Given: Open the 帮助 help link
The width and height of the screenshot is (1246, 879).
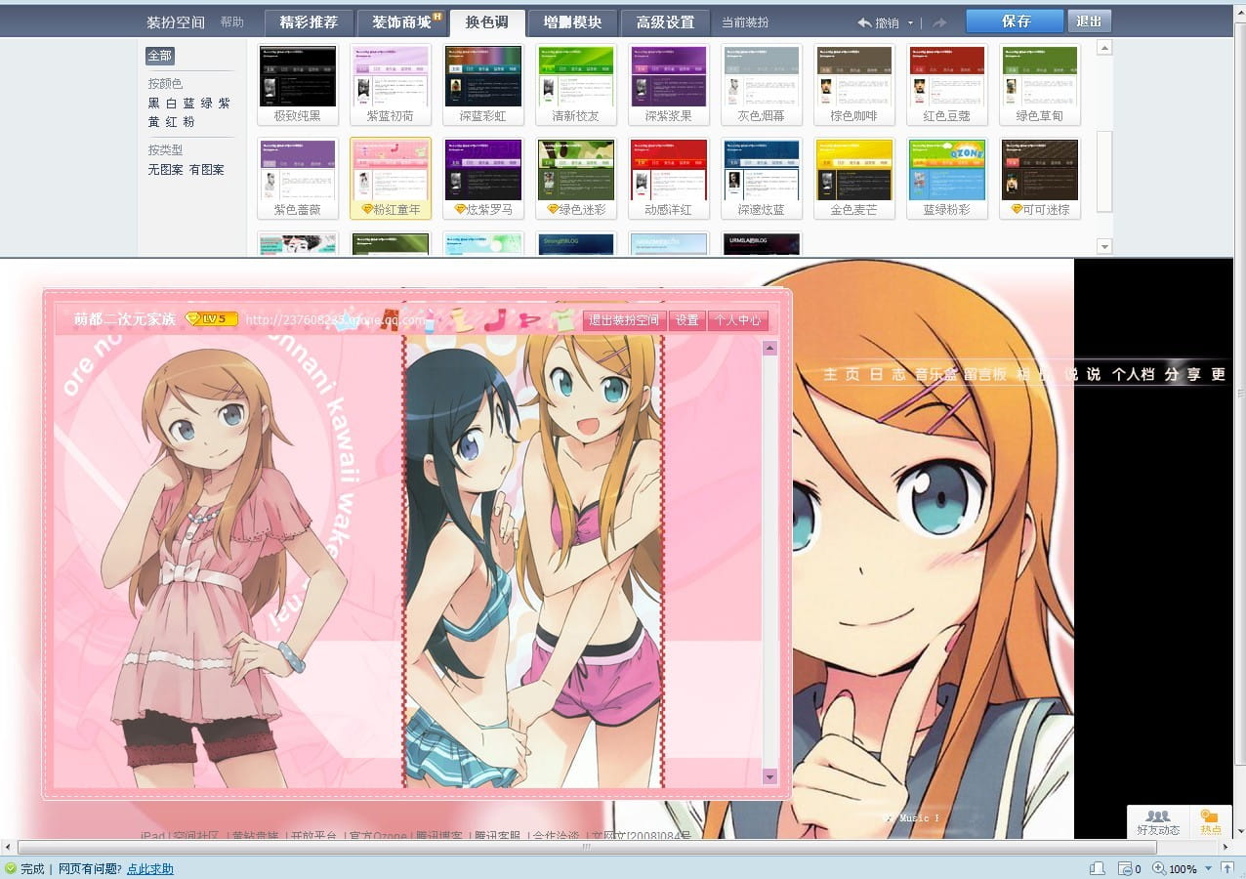Looking at the screenshot, I should tap(232, 22).
